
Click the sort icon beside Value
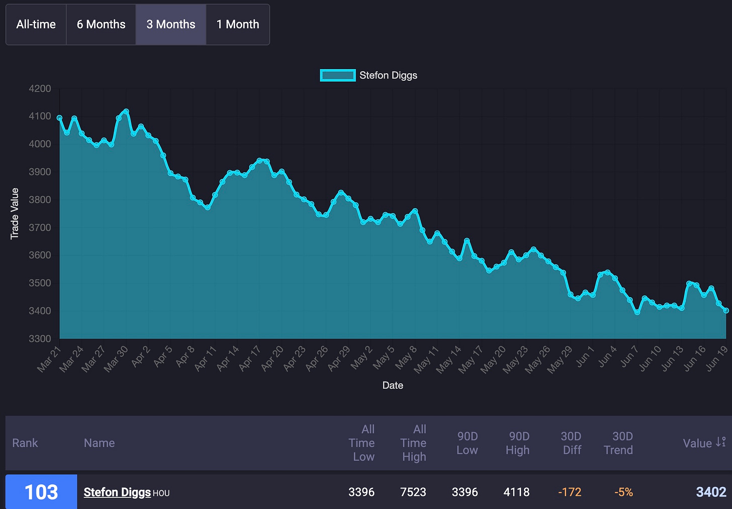721,442
